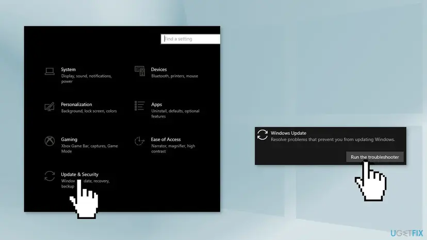
Task: Click the 'Xbox Game Bar, captures, Game Mode' text
Action: (x=89, y=148)
